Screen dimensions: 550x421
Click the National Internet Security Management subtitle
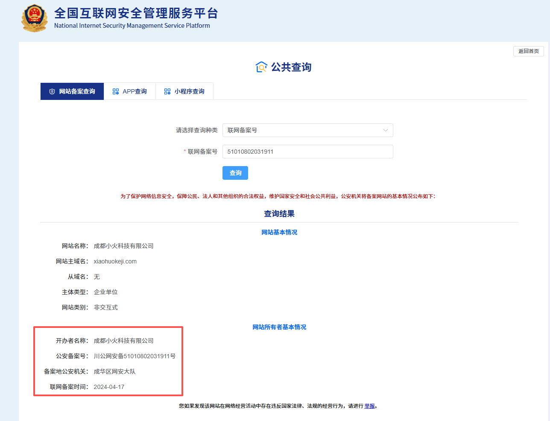tap(132, 26)
